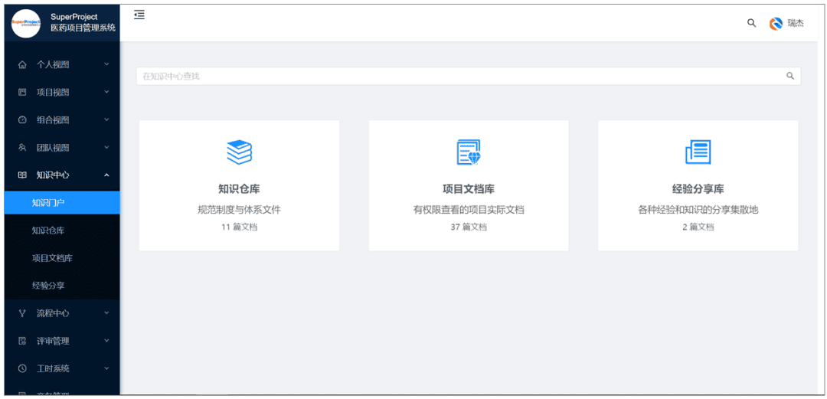827x399 pixels.
Task: Click the home icon beside 个人视图
Action: coord(22,65)
